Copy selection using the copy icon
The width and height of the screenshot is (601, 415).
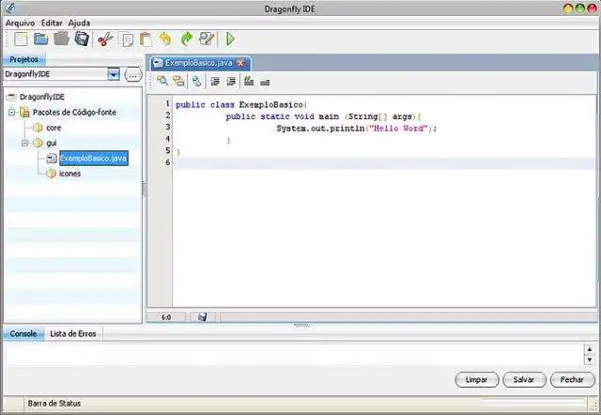click(126, 39)
